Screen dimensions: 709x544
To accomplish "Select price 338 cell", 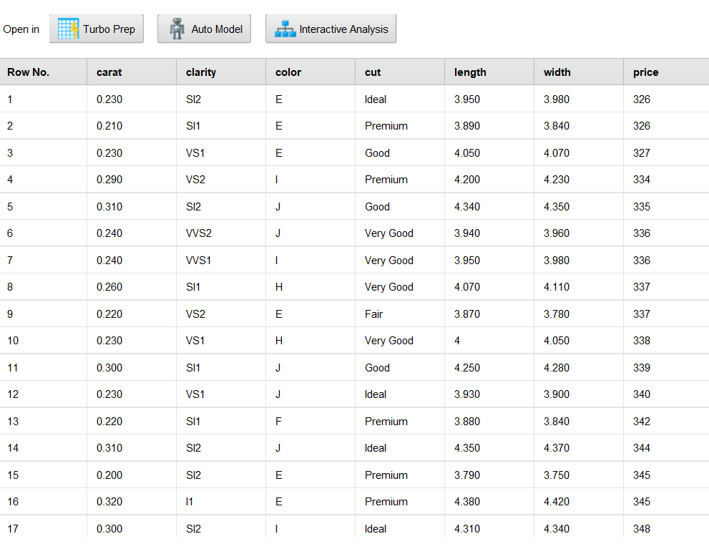I will (x=667, y=341).
